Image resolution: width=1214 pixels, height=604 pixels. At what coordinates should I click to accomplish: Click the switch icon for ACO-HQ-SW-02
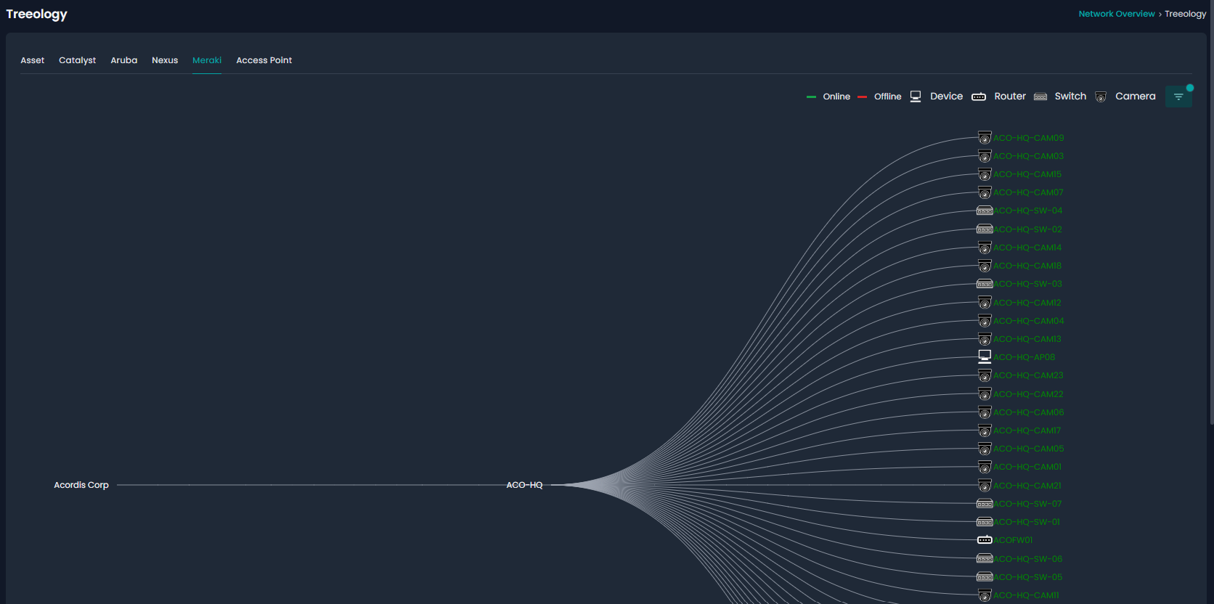[985, 229]
